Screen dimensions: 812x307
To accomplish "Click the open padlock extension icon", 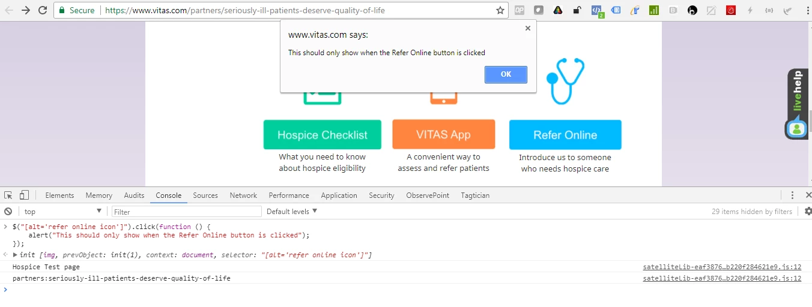I will tap(577, 10).
